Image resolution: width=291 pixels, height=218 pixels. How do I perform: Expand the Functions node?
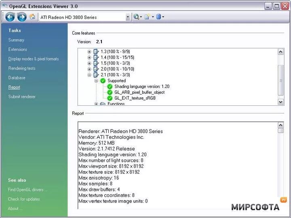[96, 104]
